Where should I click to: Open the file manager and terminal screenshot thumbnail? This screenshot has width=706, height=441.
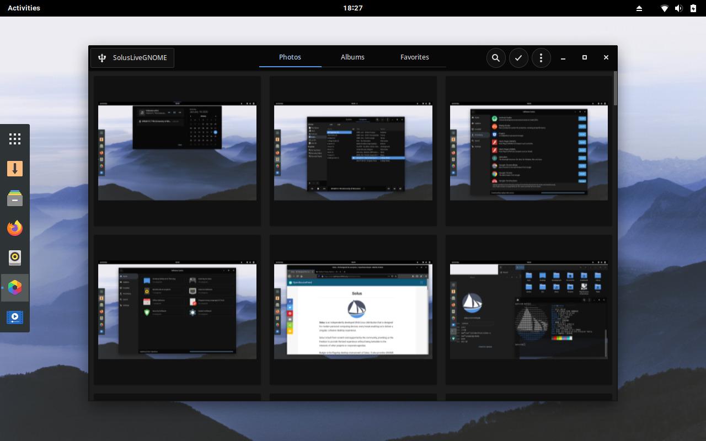pyautogui.click(x=529, y=310)
